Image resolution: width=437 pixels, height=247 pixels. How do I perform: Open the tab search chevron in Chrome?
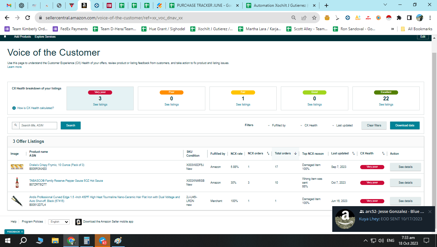[x=386, y=5]
